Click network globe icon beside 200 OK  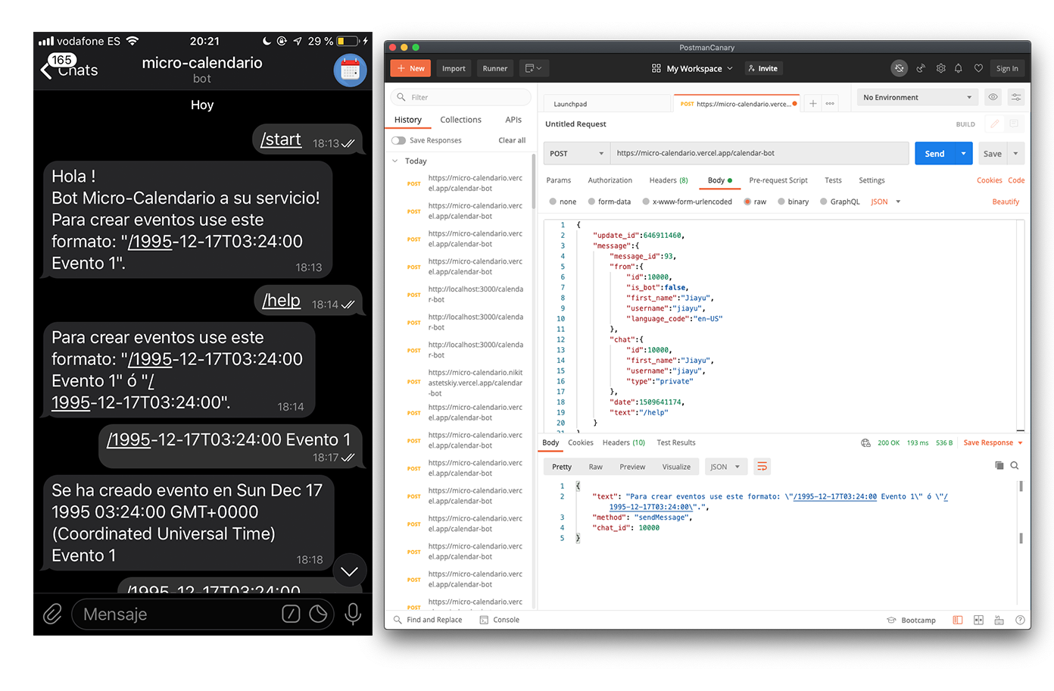tap(865, 442)
